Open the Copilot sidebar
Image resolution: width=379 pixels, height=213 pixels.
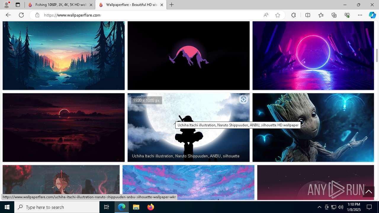(372, 15)
